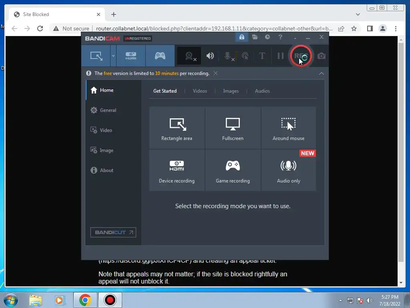Choose the Rectangle area recording tile

tap(177, 128)
